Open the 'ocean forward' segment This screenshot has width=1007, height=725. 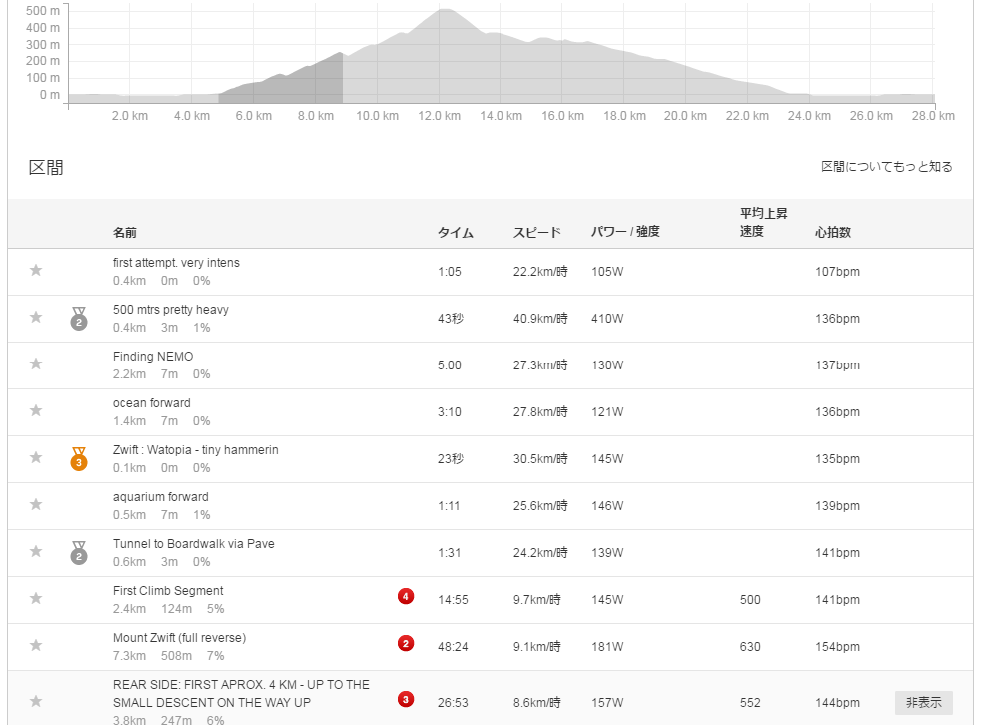152,402
